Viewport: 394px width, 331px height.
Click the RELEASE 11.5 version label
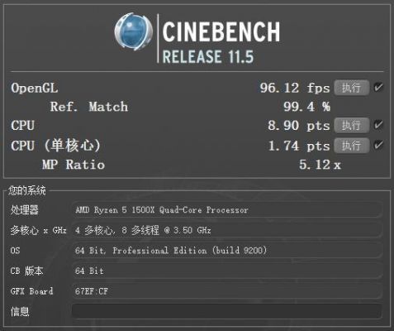pos(208,56)
